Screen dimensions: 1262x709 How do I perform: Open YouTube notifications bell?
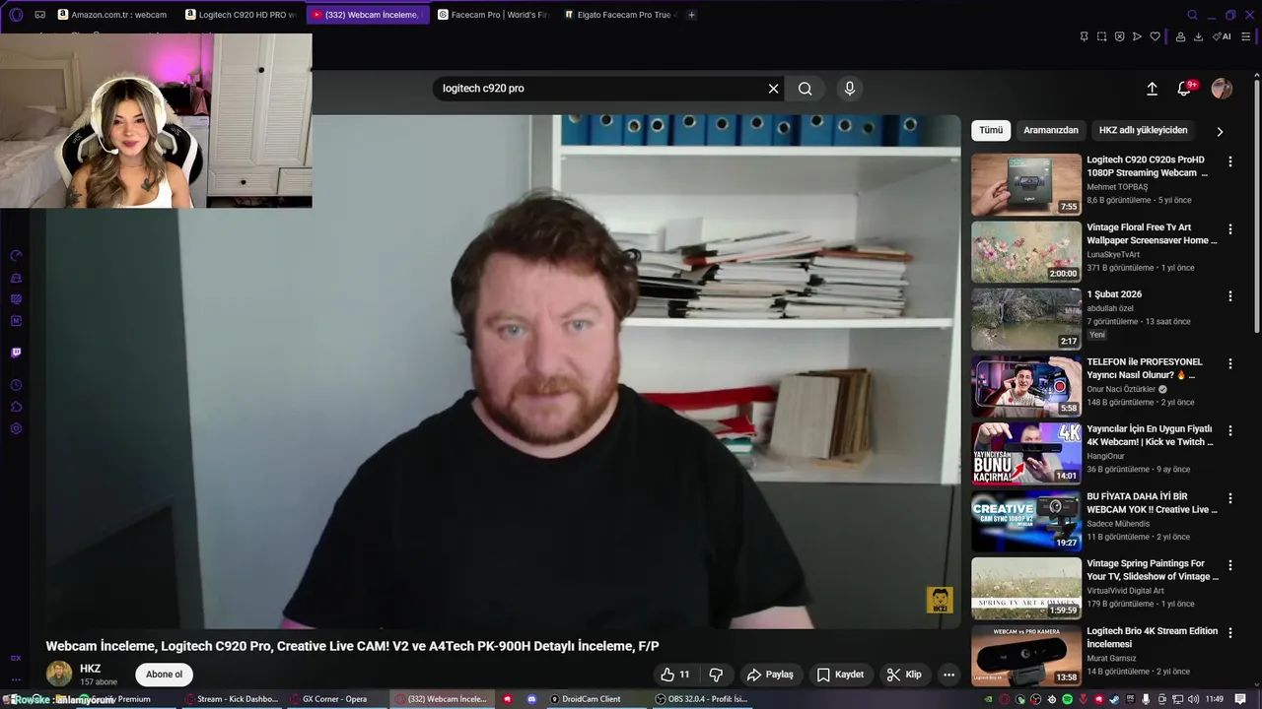1184,89
